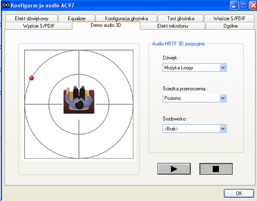Switch to Wyjście S/PDIF tab
This screenshot has width=257, height=201.
click(39, 26)
